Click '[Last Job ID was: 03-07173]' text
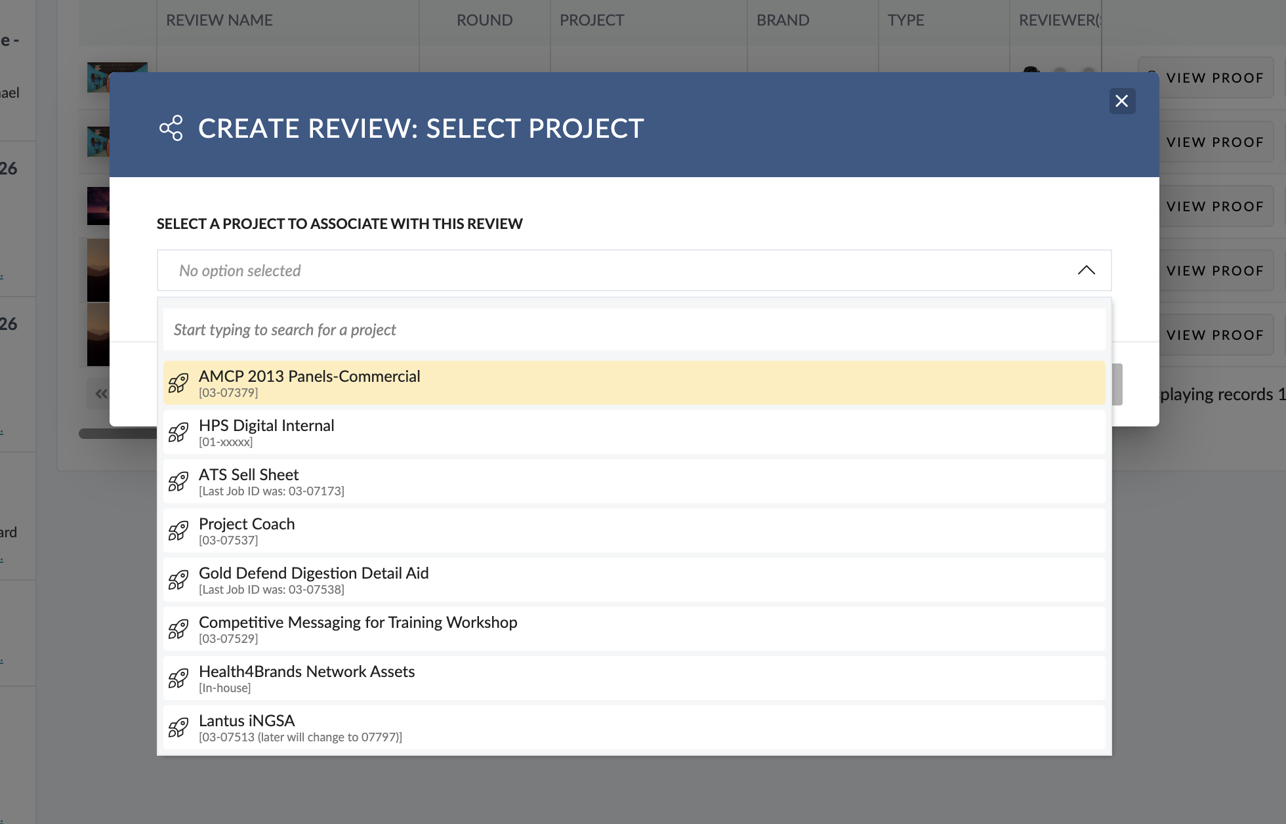The width and height of the screenshot is (1286, 824). pyautogui.click(x=272, y=491)
